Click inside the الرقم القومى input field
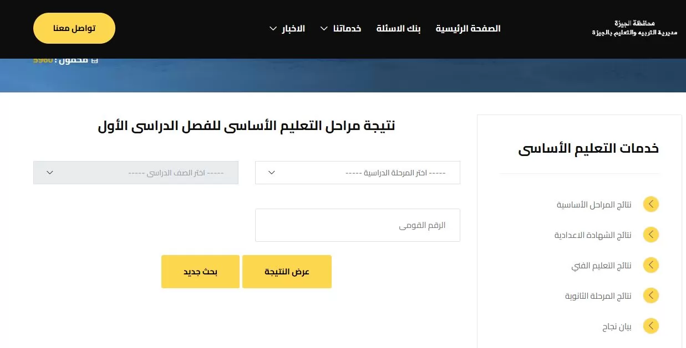The height and width of the screenshot is (348, 686). [x=357, y=225]
